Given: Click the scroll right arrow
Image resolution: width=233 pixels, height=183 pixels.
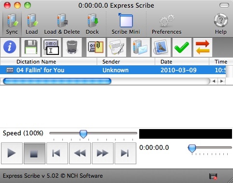Looking at the screenshot, I should (x=222, y=81).
